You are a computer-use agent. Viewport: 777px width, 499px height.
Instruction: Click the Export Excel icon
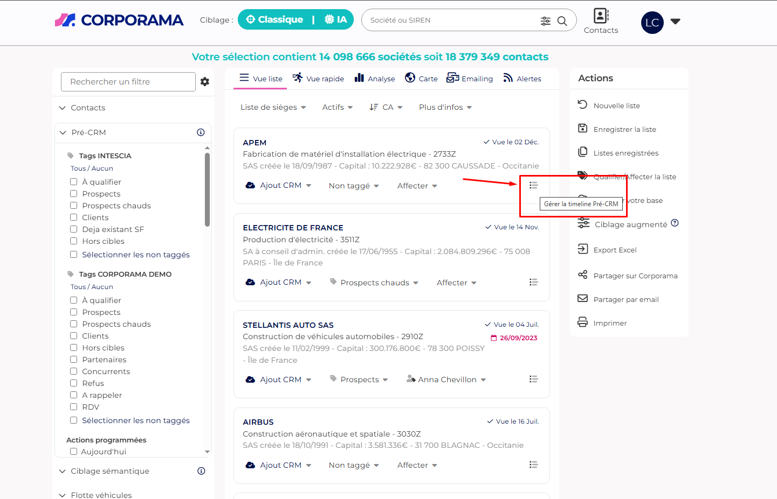coord(583,249)
